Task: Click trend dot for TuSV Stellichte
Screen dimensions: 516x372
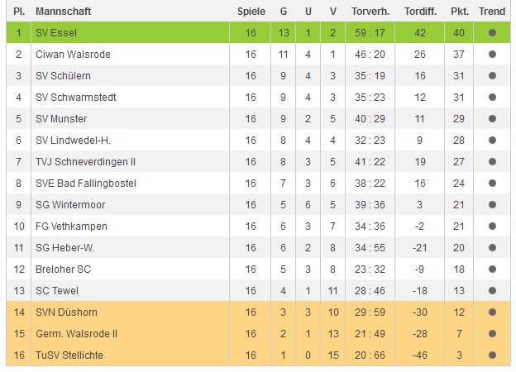Action: click(492, 355)
